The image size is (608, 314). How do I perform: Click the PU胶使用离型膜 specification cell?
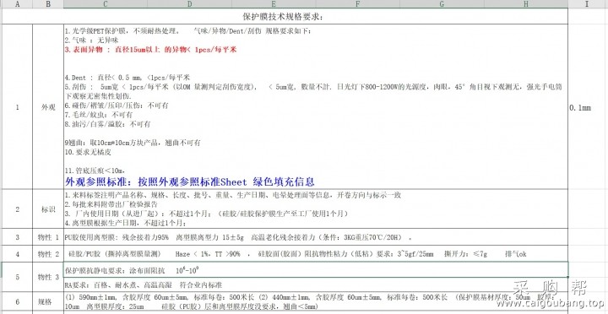[316, 237]
